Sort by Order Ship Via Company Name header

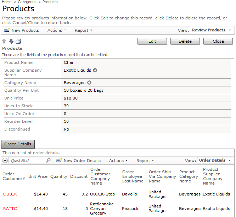click(162, 176)
